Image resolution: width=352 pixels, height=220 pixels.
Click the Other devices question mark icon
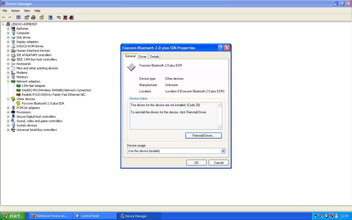click(x=13, y=99)
